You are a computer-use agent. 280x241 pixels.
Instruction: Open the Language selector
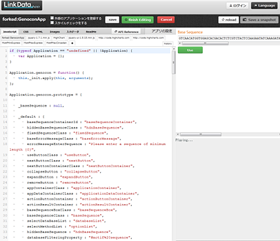pyautogui.click(x=264, y=5)
